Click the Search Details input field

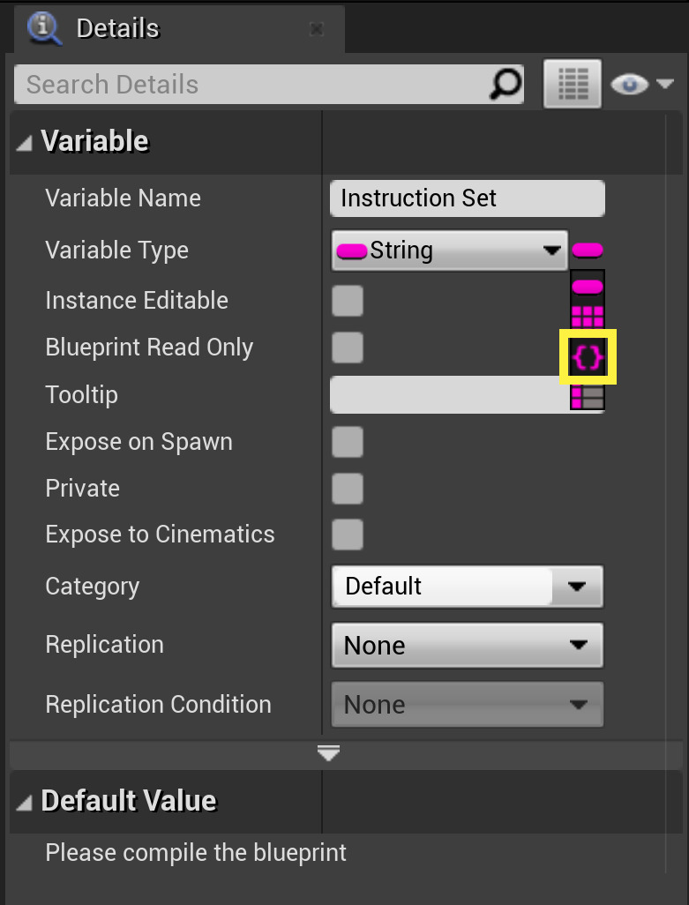click(251, 85)
